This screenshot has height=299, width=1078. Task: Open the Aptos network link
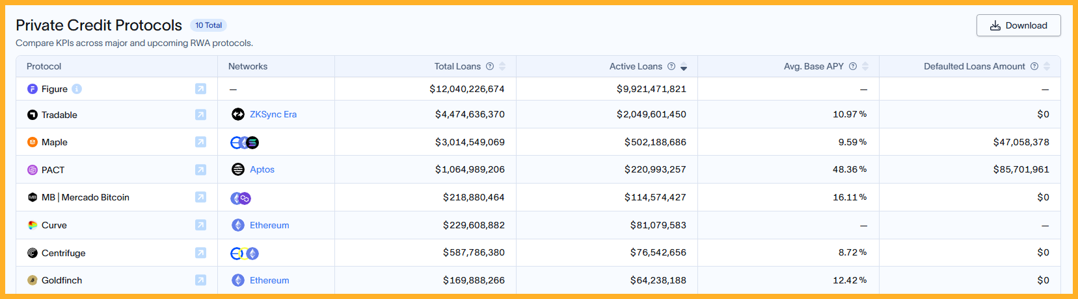(262, 169)
